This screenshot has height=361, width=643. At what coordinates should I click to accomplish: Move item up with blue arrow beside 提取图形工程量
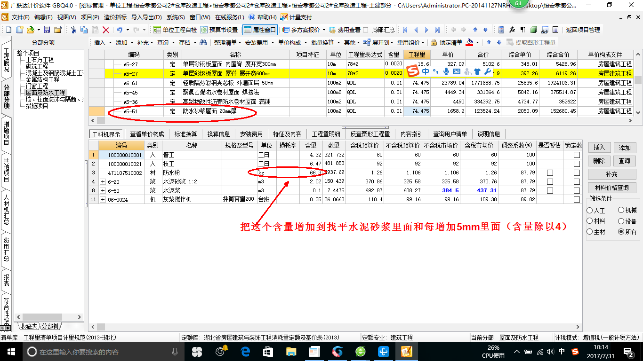(x=489, y=42)
